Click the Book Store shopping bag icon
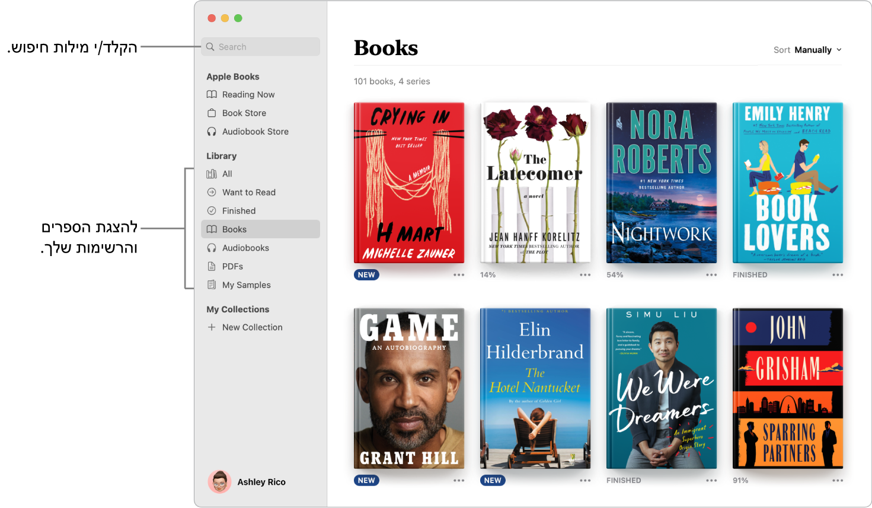Viewport: 872px width, 508px height. [212, 113]
